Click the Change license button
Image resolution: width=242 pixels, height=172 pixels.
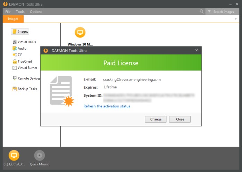point(156,119)
